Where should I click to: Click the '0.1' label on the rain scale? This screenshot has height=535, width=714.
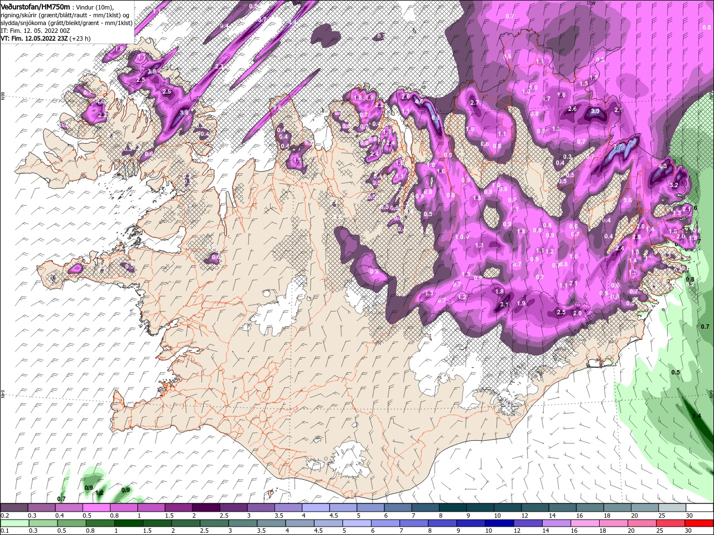(x=4, y=531)
